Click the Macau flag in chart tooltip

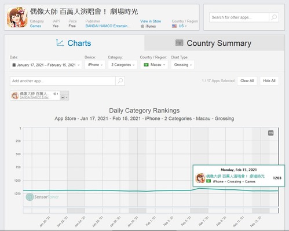click(208, 181)
